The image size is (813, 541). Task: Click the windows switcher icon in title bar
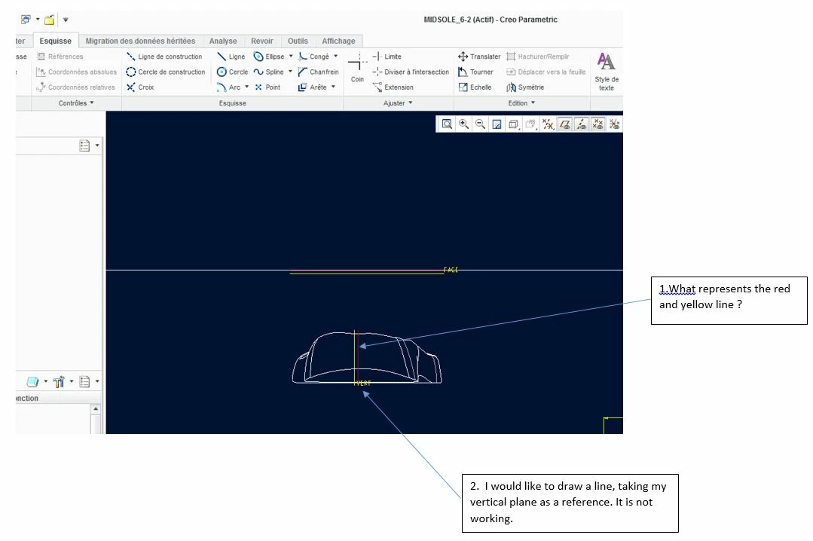26,20
